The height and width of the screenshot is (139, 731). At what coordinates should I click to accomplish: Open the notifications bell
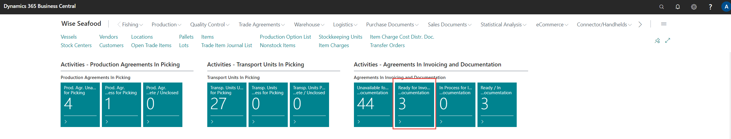tap(677, 7)
